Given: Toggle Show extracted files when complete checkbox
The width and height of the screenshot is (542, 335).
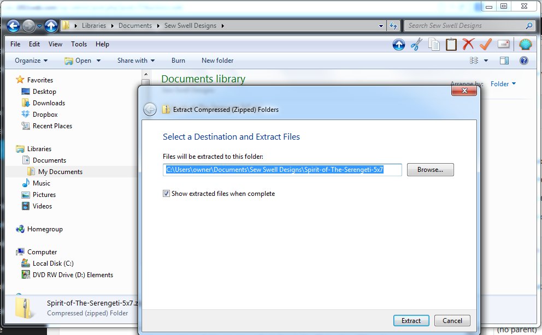Looking at the screenshot, I should 166,194.
